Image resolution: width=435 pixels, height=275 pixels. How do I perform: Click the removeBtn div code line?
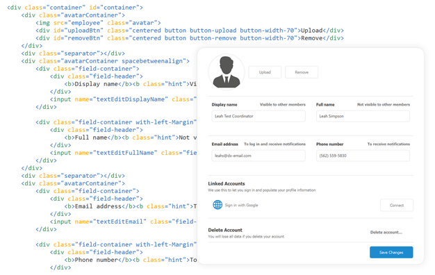click(x=190, y=38)
